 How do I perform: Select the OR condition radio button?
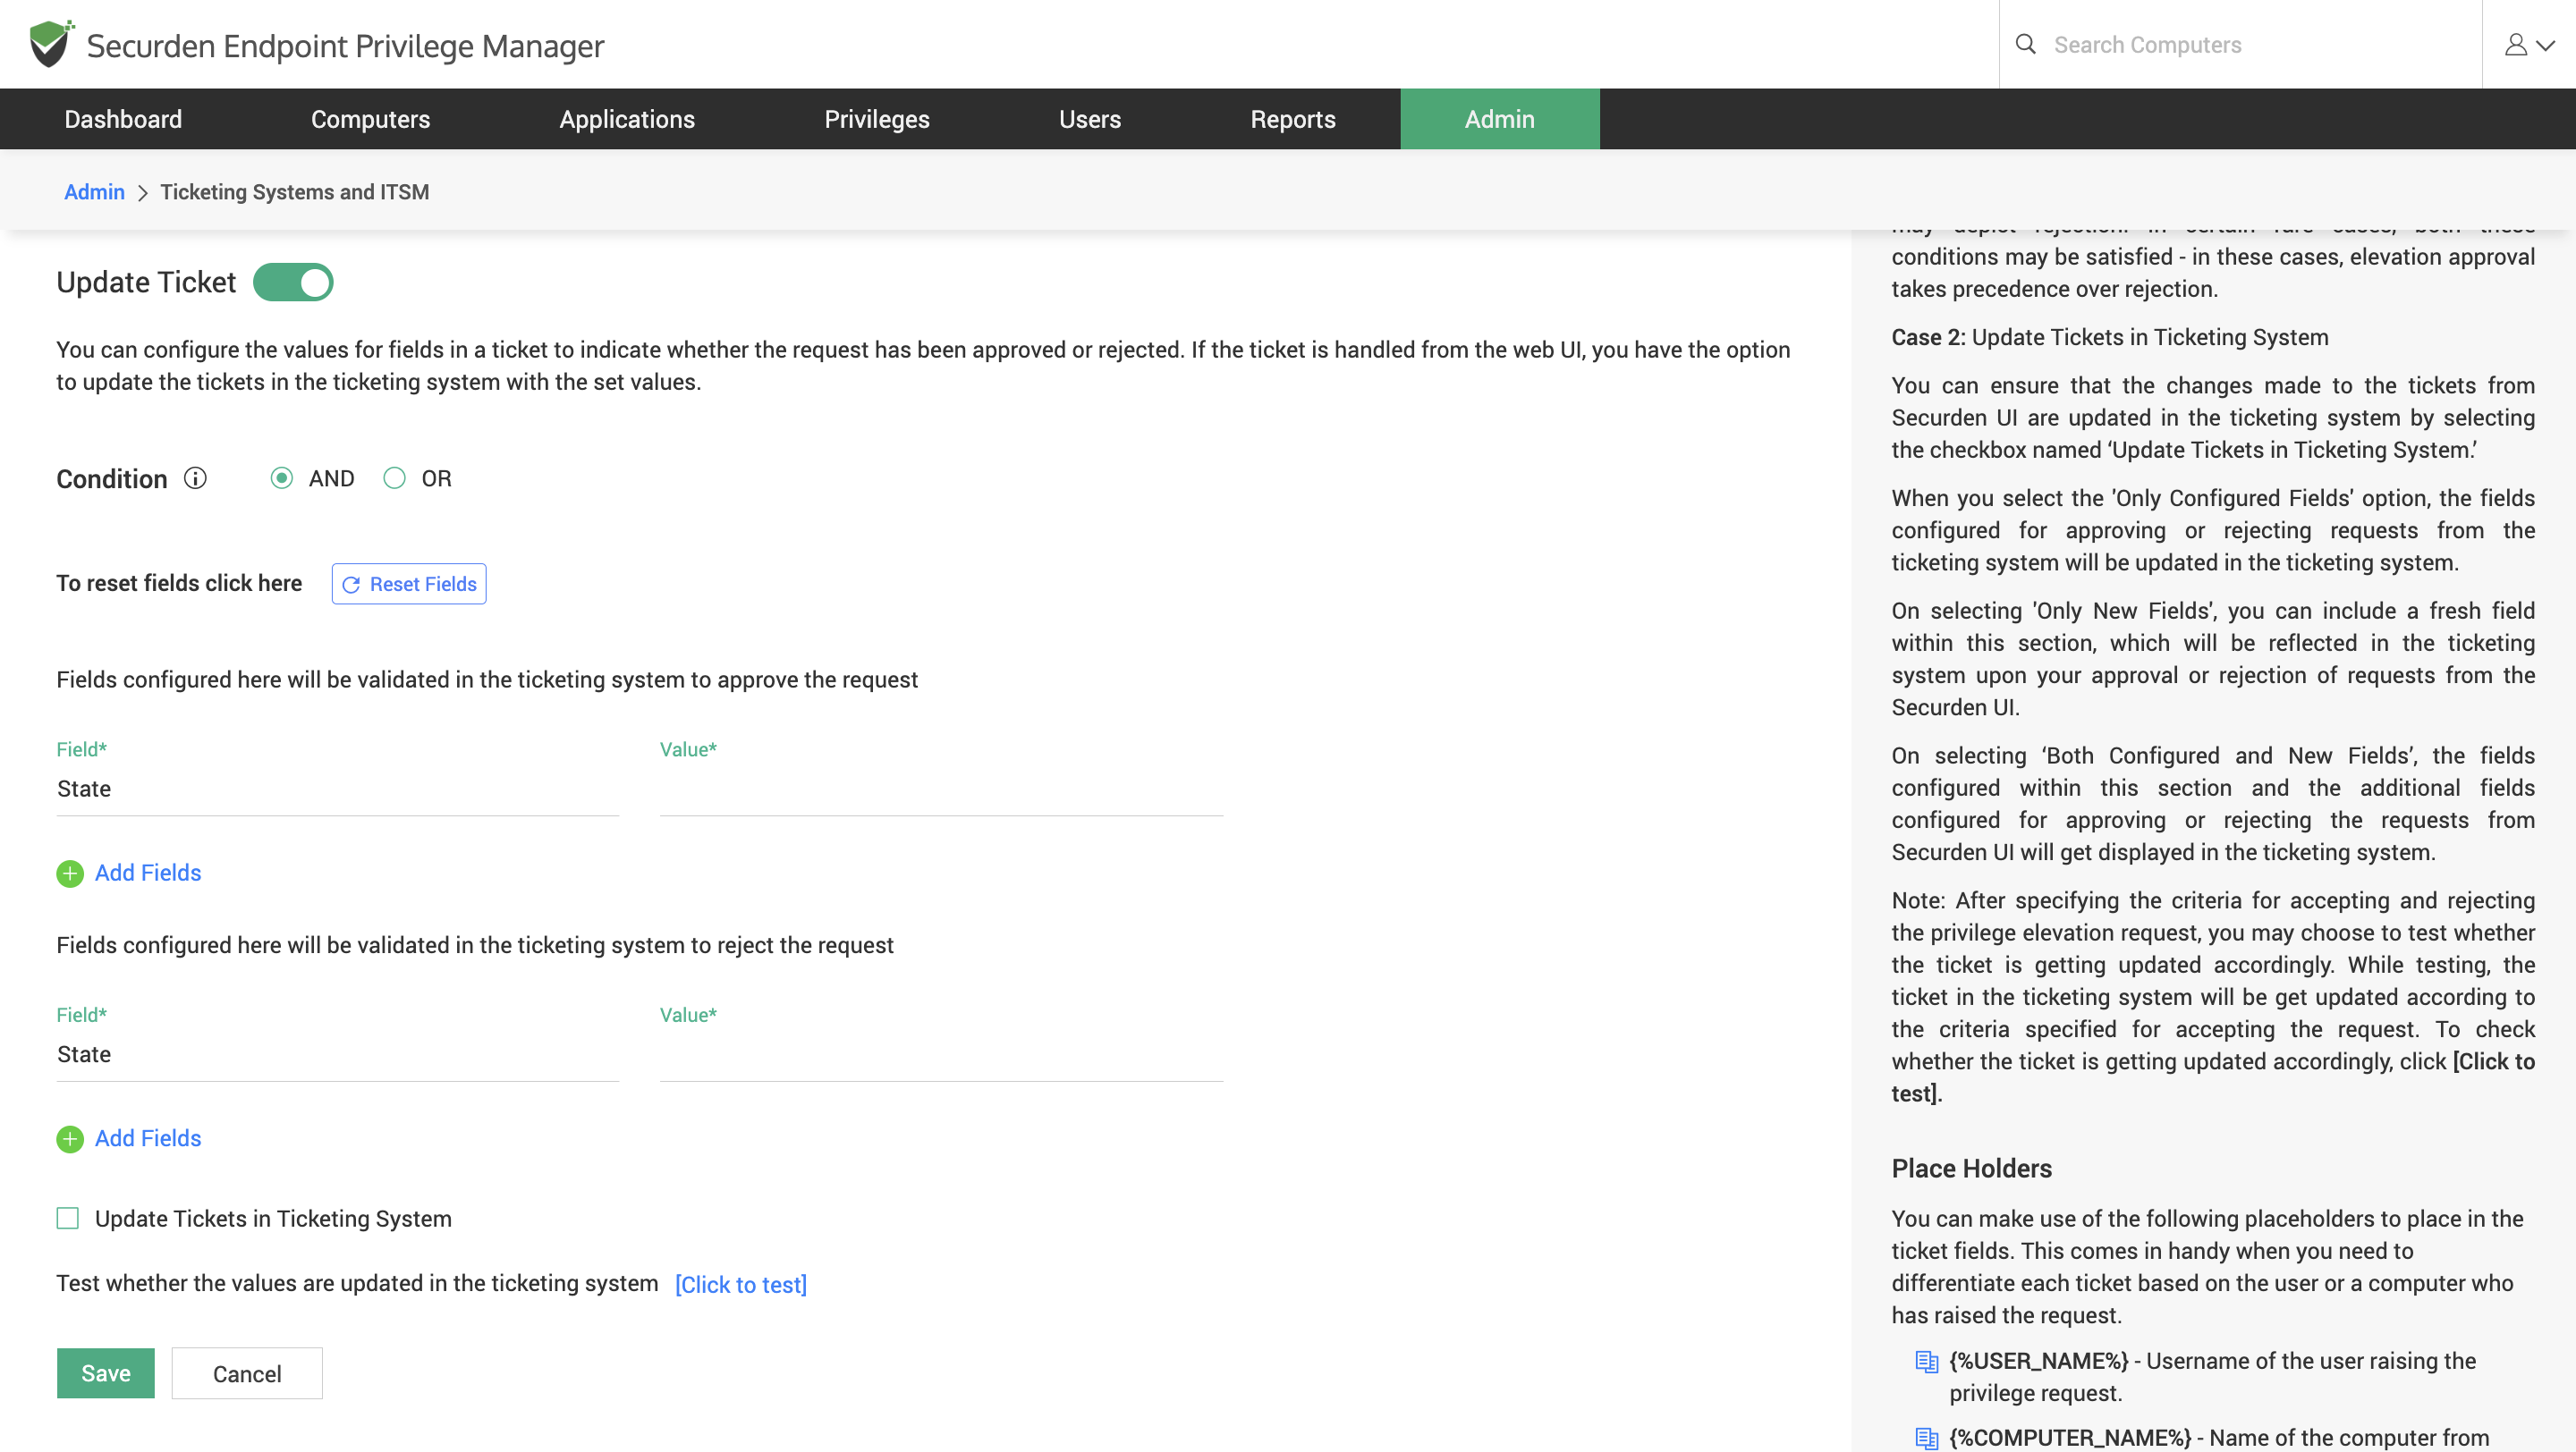pyautogui.click(x=395, y=478)
